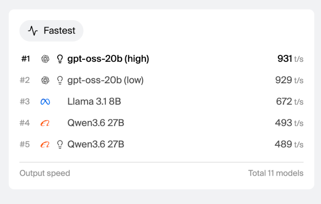Open the Total 11 models link
321x204 pixels.
click(276, 173)
